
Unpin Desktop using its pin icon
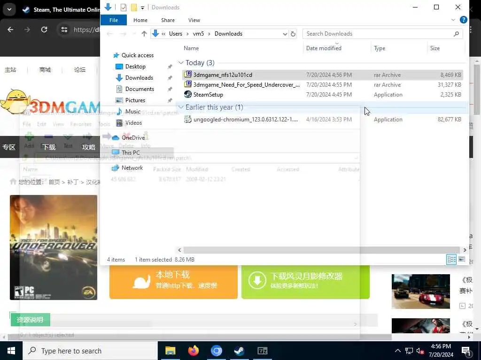(x=170, y=67)
